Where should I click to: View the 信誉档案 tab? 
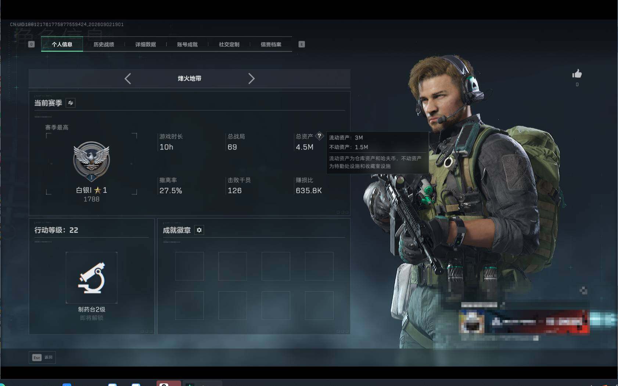(271, 44)
